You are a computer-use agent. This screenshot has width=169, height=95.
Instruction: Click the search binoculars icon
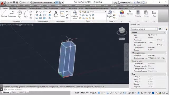pyautogui.click(x=115, y=2)
